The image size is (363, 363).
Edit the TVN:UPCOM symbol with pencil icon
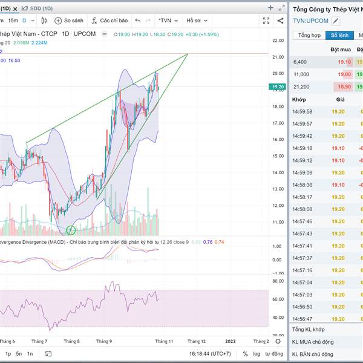pyautogui.click(x=336, y=21)
